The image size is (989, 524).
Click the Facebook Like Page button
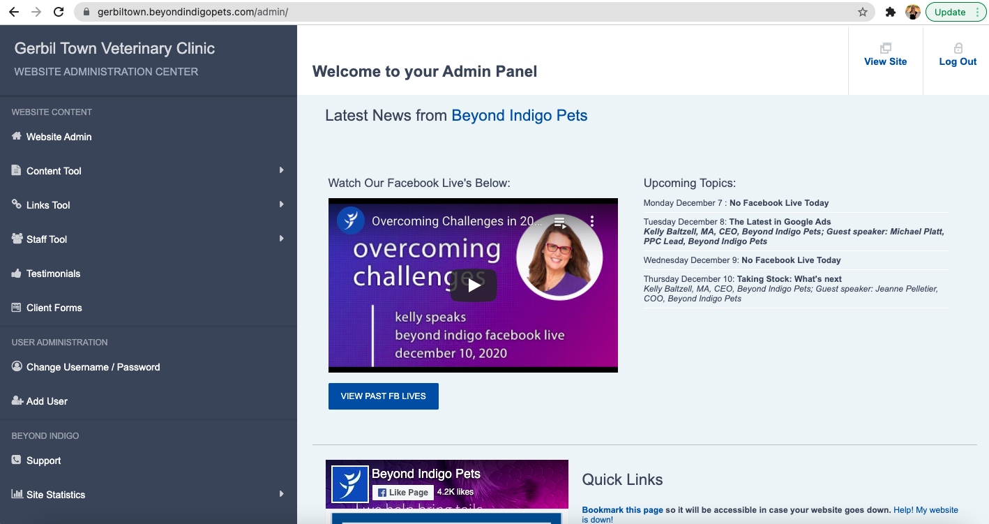pos(403,492)
